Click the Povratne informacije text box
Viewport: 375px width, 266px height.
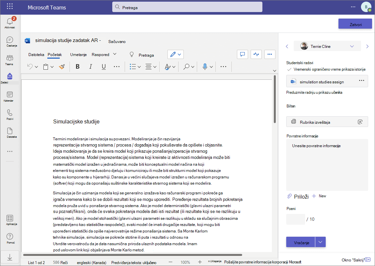click(327, 165)
